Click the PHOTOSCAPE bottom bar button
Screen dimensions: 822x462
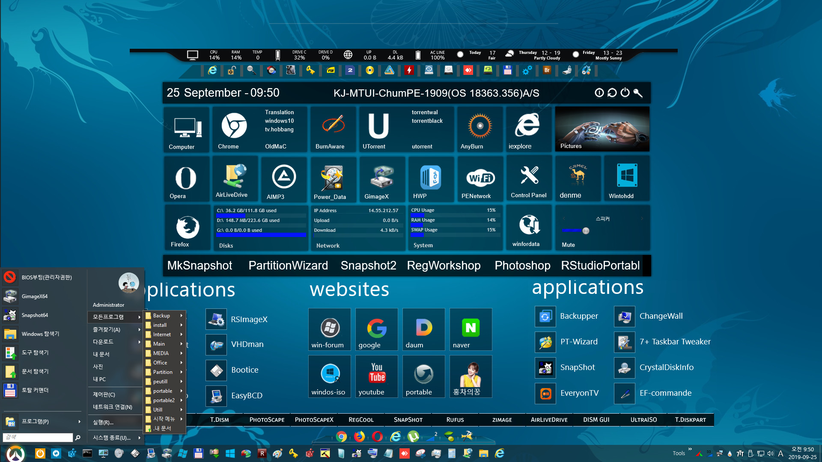pos(267,420)
